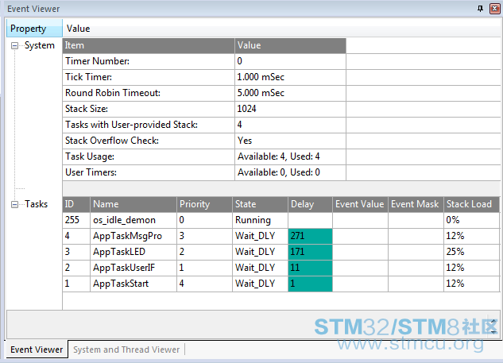Select the AppTaskMsgPro task name
Image resolution: width=503 pixels, height=363 pixels.
tap(127, 236)
